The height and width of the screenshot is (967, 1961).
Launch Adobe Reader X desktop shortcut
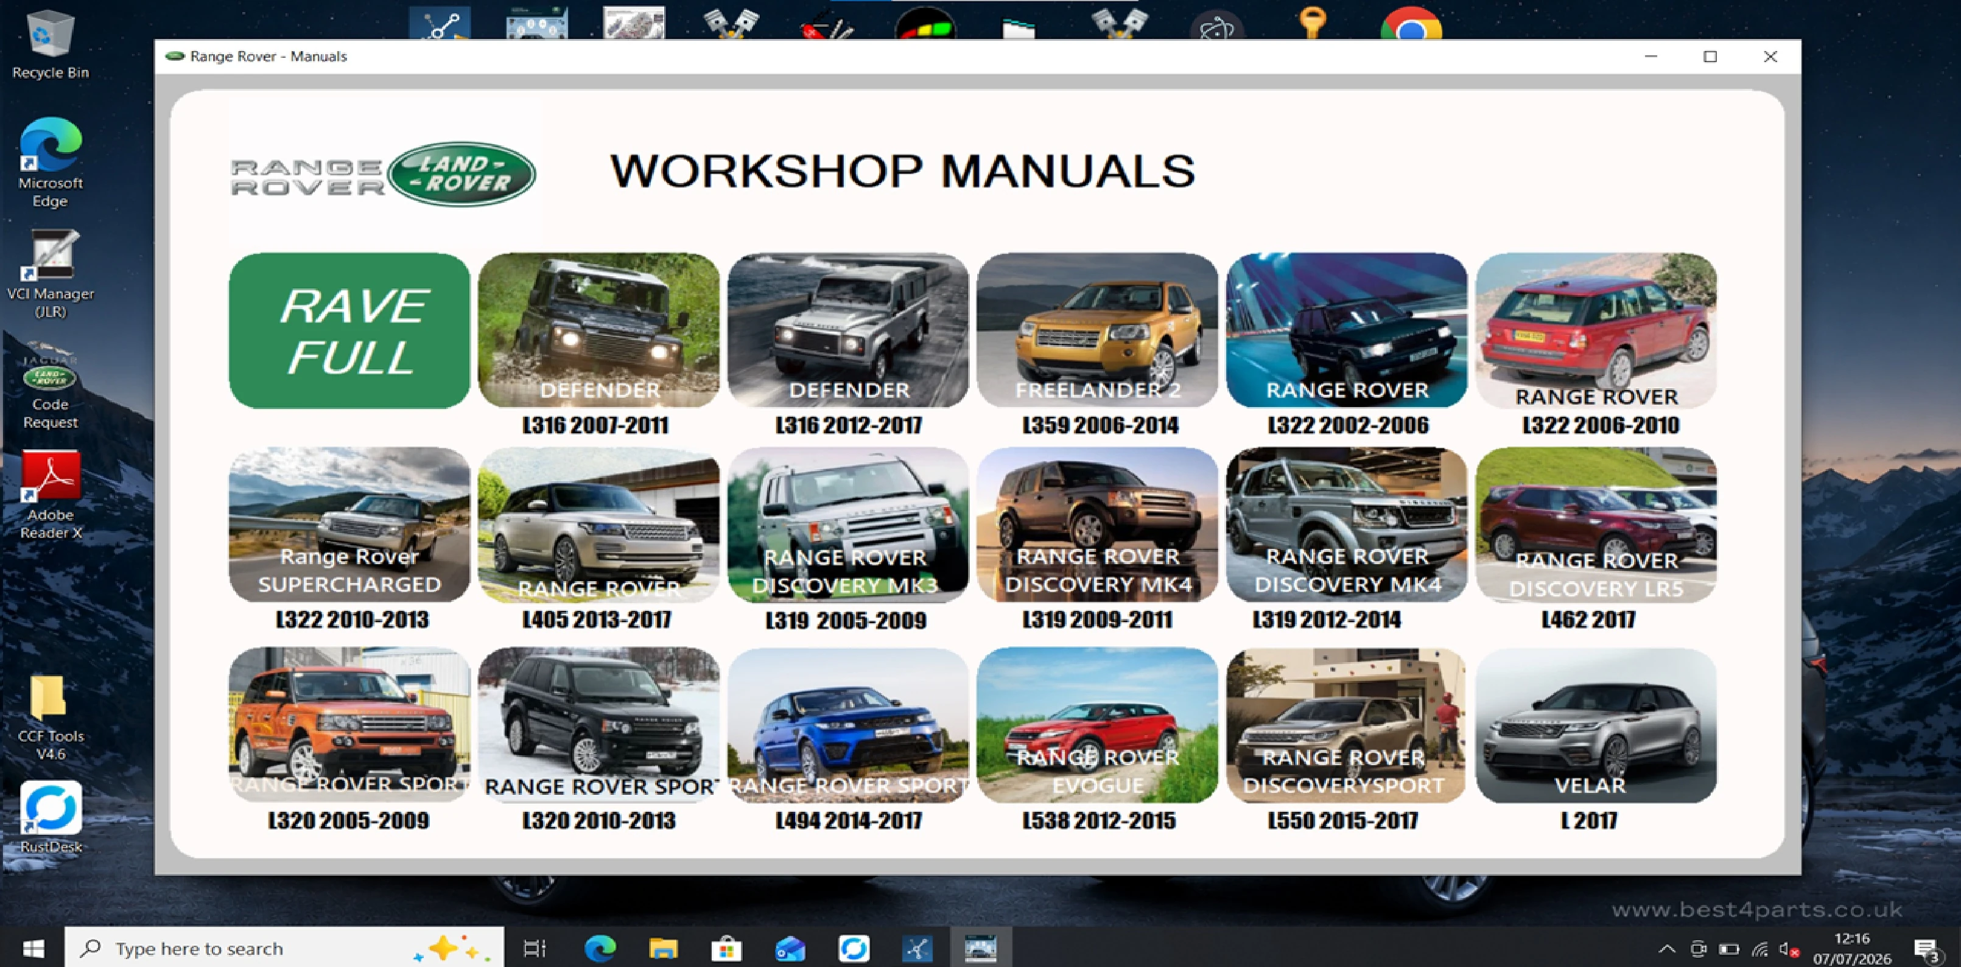point(51,495)
